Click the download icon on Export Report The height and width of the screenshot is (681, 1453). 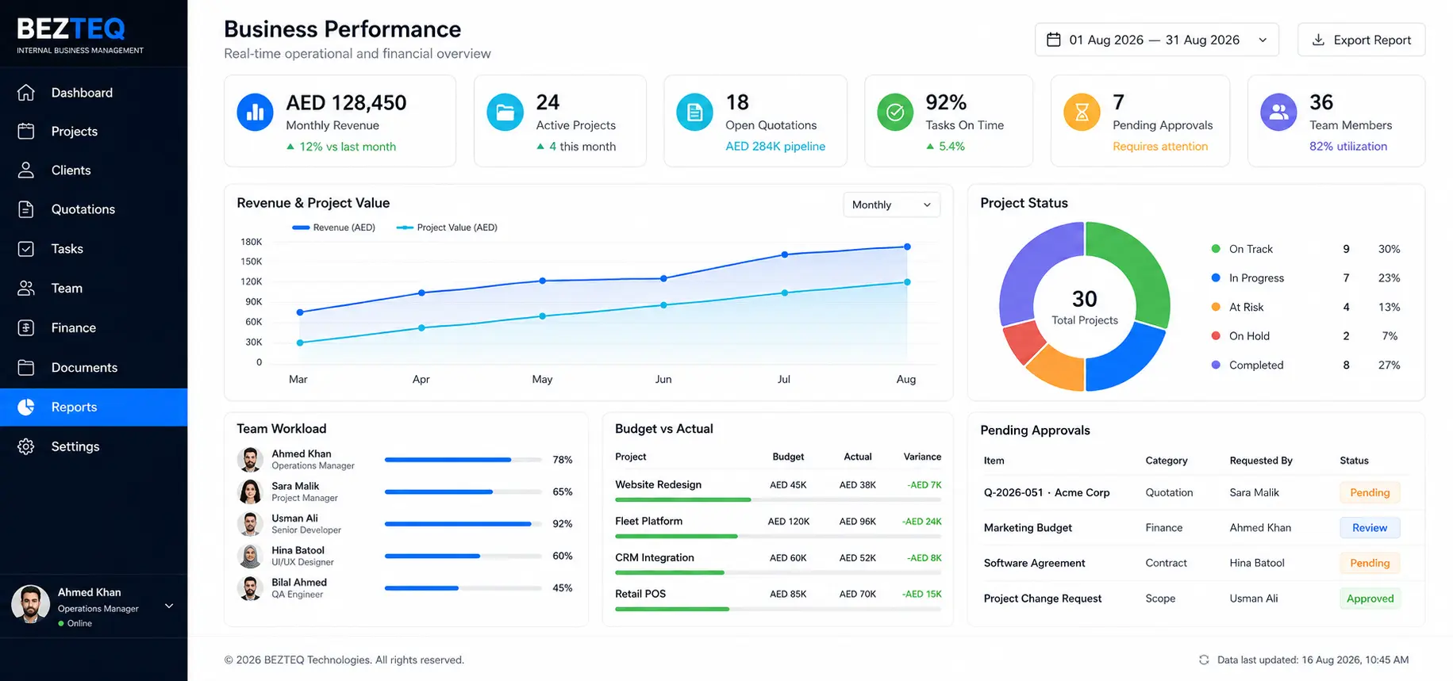1318,40
